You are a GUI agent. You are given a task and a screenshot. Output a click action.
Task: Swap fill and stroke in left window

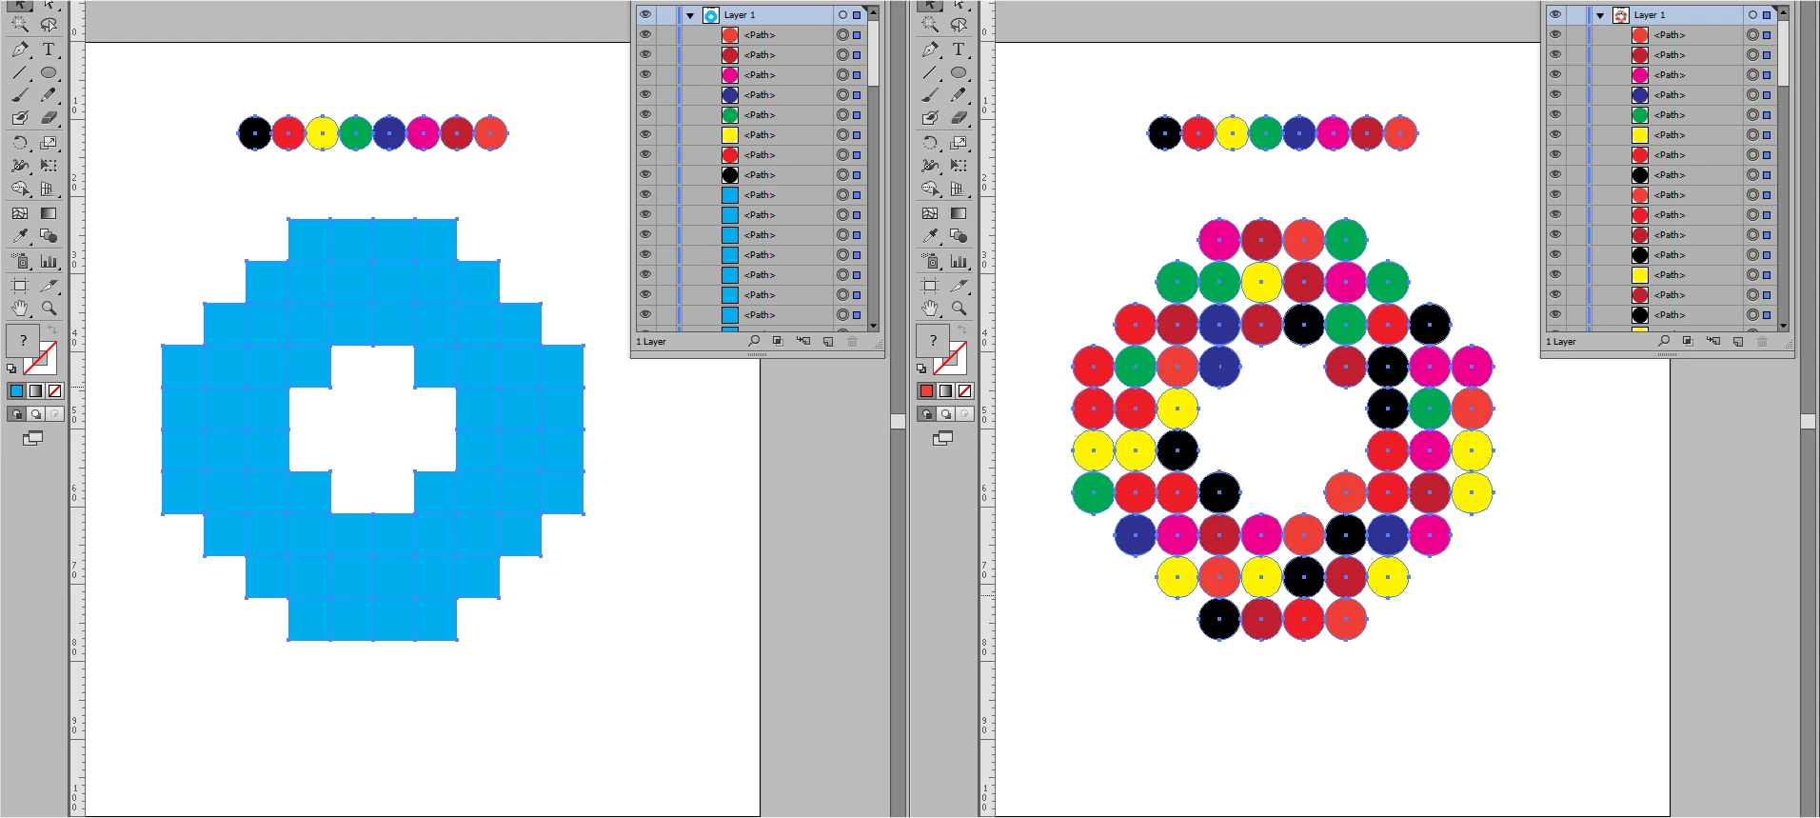click(x=52, y=329)
